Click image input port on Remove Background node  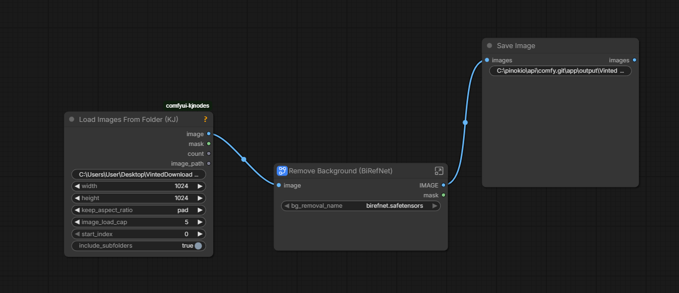(x=279, y=185)
